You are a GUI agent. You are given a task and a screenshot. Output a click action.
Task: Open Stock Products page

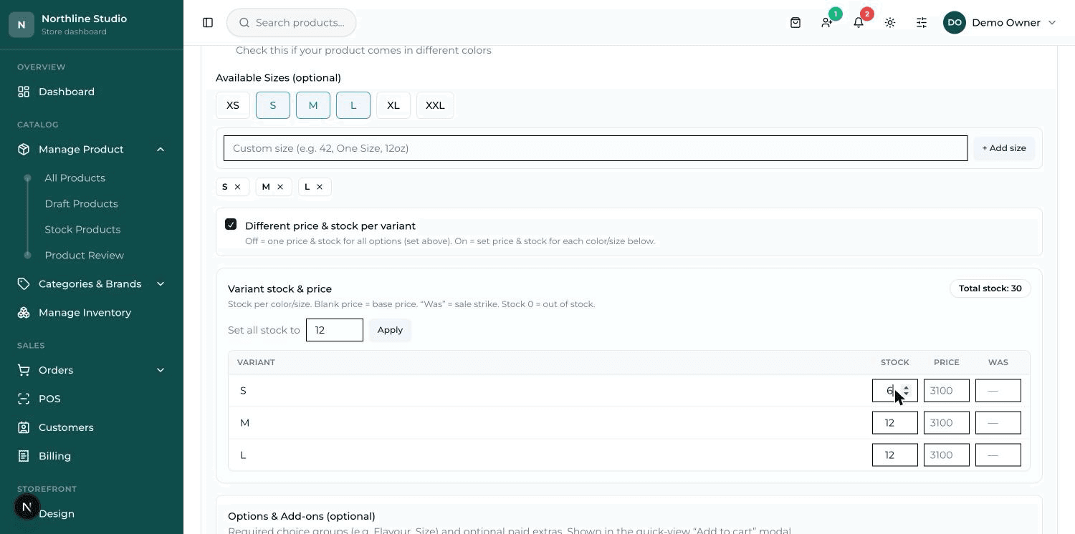(82, 230)
